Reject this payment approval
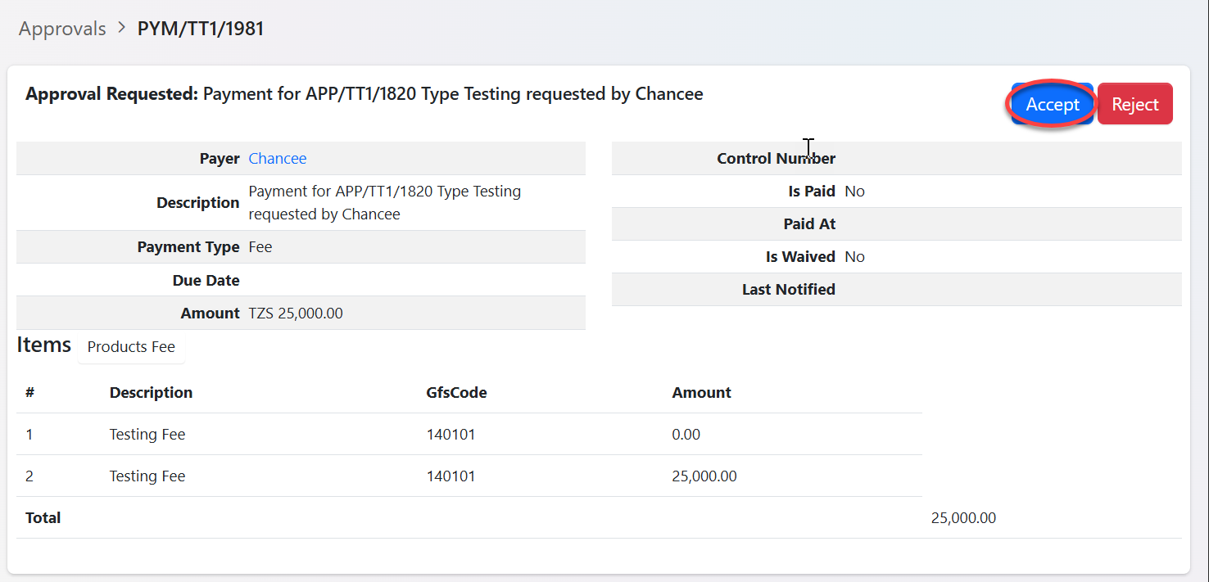1209x582 pixels. click(x=1134, y=104)
